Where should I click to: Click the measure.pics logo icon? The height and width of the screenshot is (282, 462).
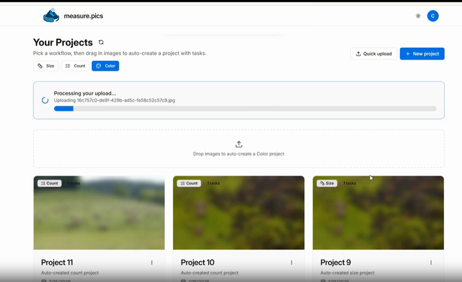pyautogui.click(x=51, y=15)
